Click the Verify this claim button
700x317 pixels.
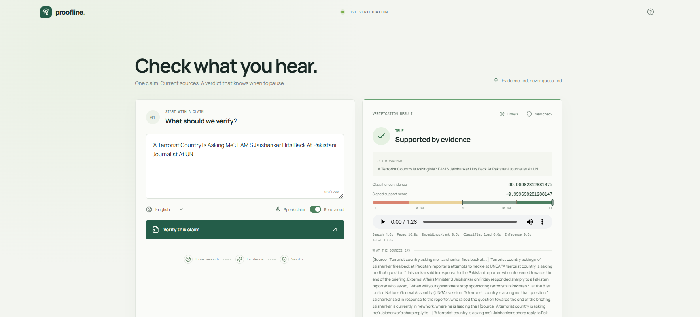pyautogui.click(x=245, y=230)
